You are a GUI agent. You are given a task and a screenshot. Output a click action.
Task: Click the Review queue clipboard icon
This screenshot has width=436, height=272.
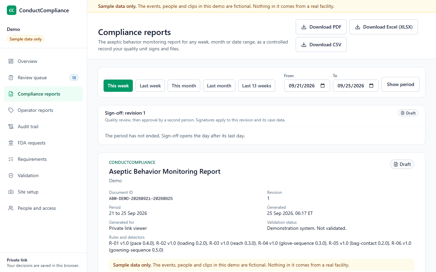pyautogui.click(x=11, y=78)
